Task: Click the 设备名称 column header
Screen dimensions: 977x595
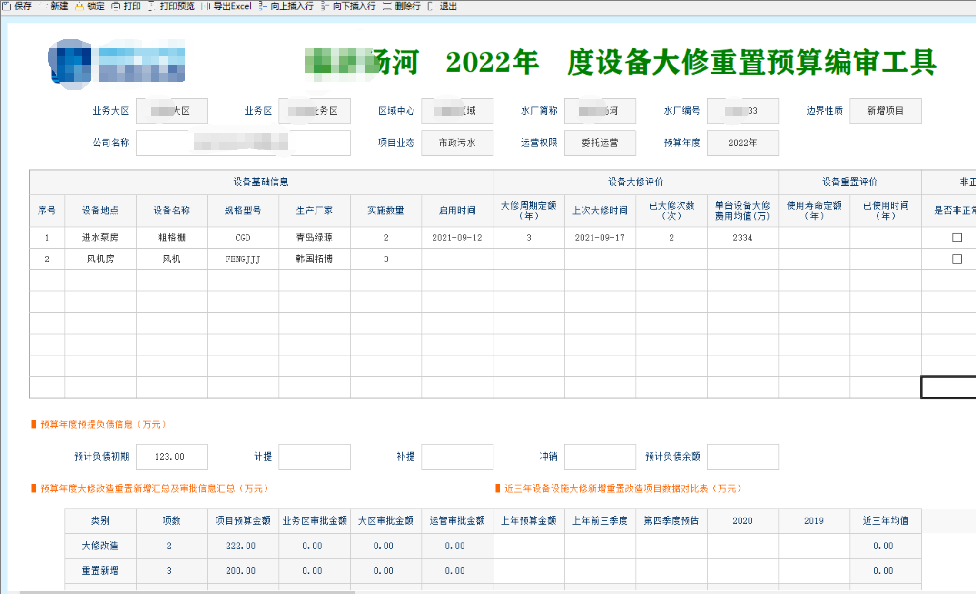Action: (172, 211)
